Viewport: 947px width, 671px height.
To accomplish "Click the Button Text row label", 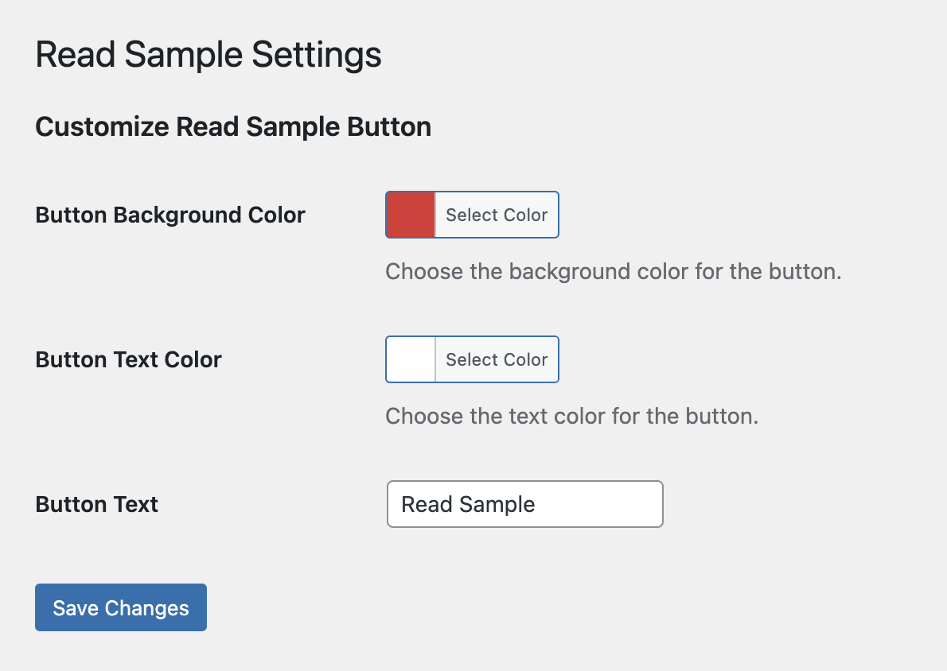I will click(x=96, y=505).
